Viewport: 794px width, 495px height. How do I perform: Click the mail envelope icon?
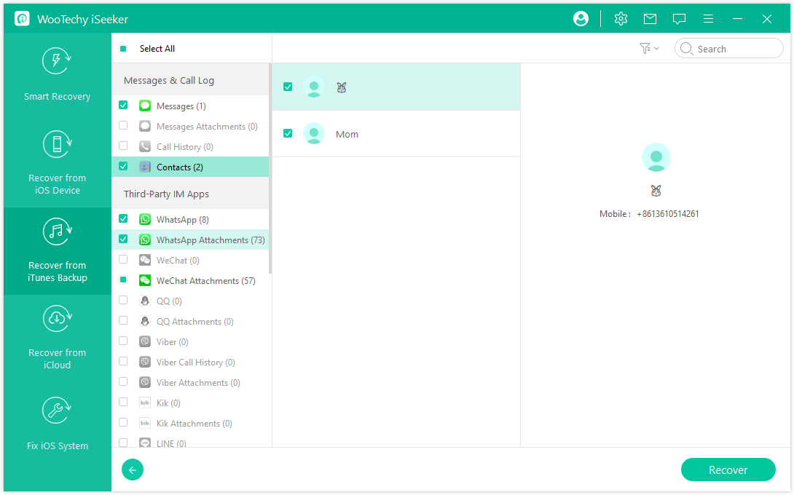point(650,19)
